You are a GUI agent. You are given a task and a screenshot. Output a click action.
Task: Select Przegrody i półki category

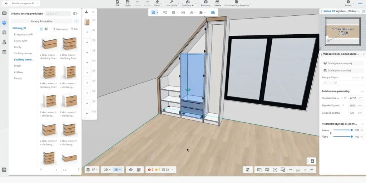24,34
